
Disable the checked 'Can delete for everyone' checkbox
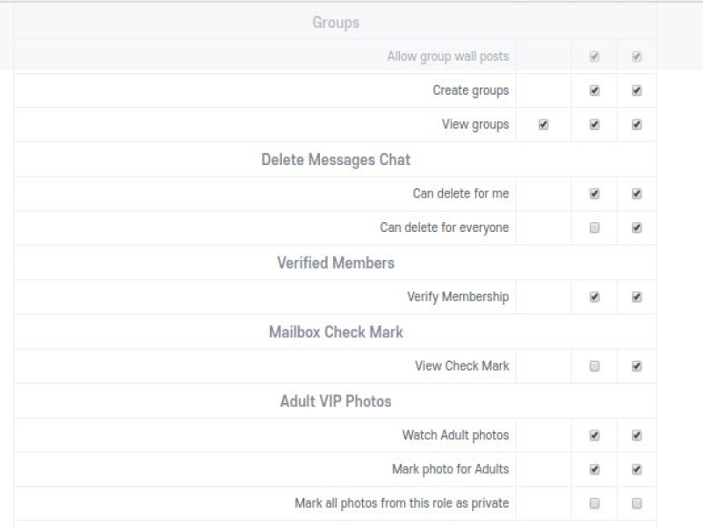click(x=637, y=227)
